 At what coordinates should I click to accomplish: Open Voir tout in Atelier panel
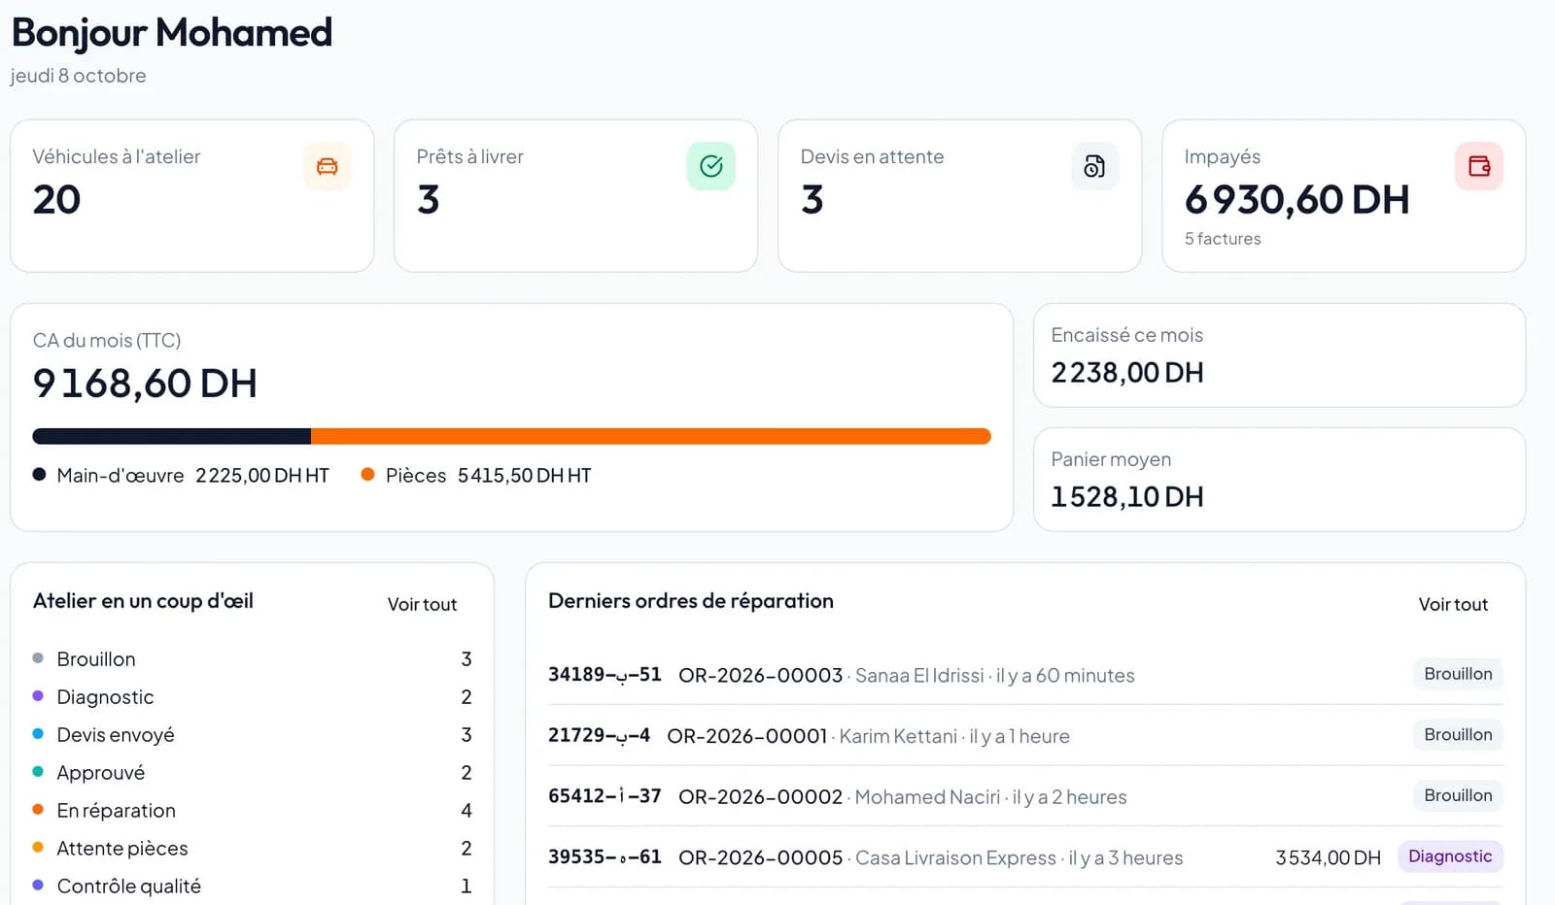[422, 604]
